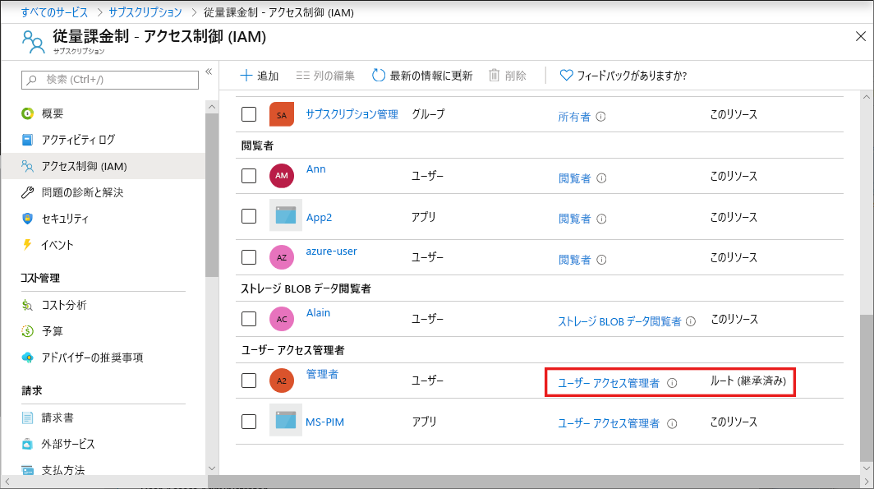Click the App2 application icon
This screenshot has width=874, height=489.
point(285,215)
